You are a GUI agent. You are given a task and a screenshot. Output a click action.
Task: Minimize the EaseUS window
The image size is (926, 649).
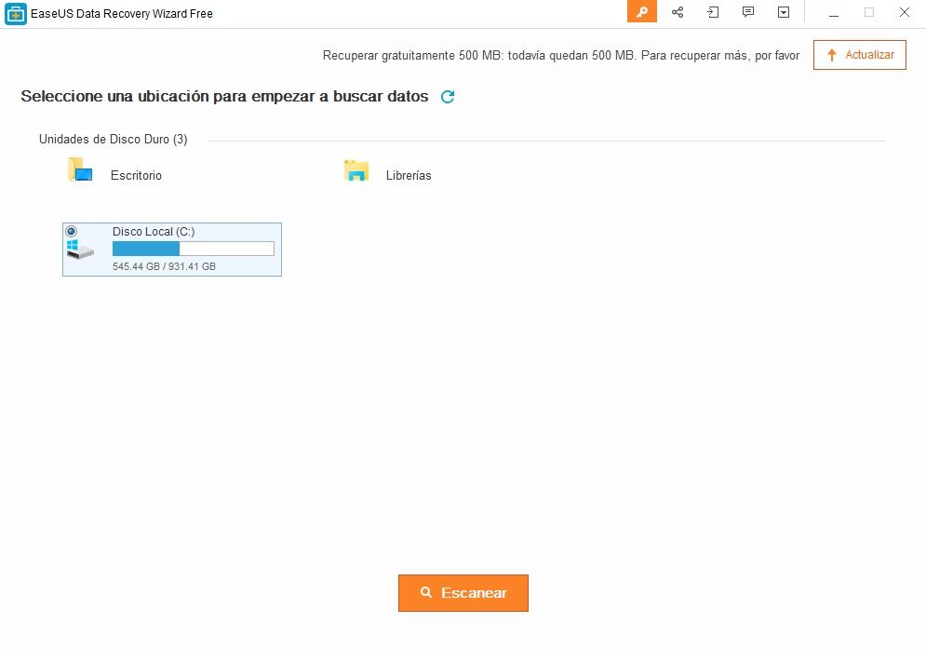(x=834, y=12)
